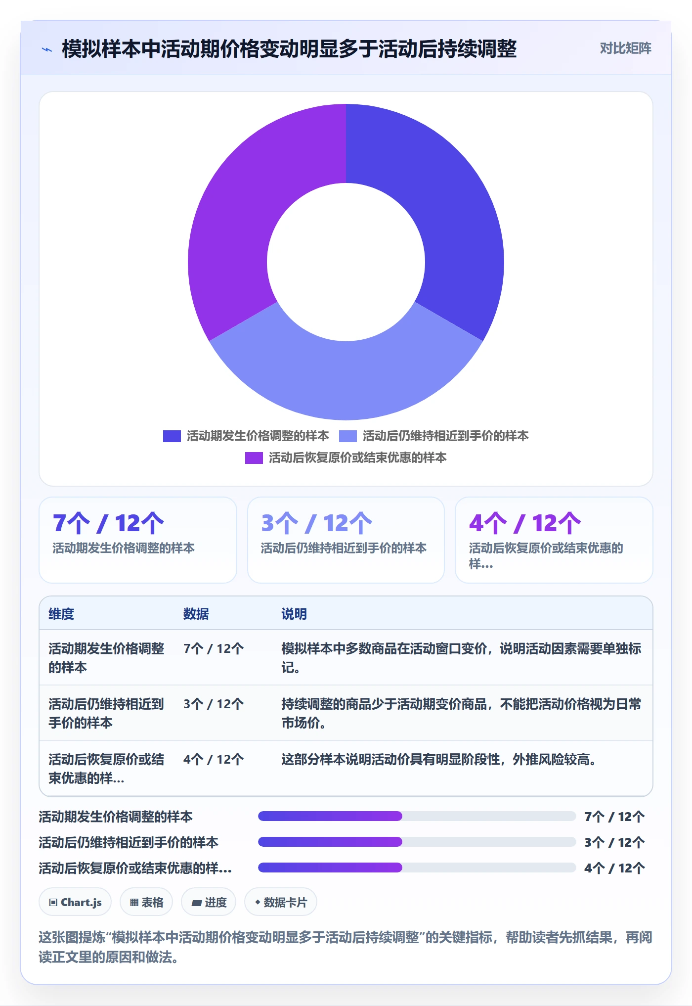Viewport: 692px width, 1006px height.
Task: Select the 4个 / 12个 data card
Action: point(554,540)
